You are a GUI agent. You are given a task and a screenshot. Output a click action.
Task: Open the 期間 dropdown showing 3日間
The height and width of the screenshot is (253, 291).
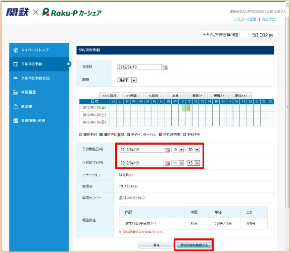coord(127,80)
